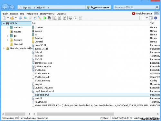Click the back navigation arrow

click(5, 7)
